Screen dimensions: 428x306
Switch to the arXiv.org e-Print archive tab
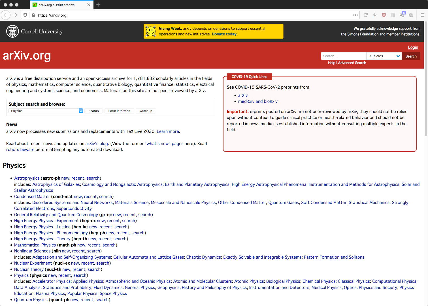pos(61,5)
